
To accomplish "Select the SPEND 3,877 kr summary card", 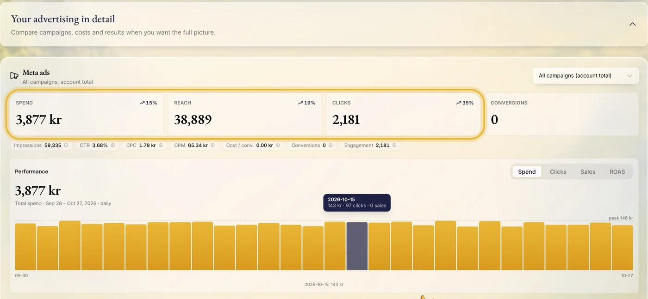I will 87,114.
